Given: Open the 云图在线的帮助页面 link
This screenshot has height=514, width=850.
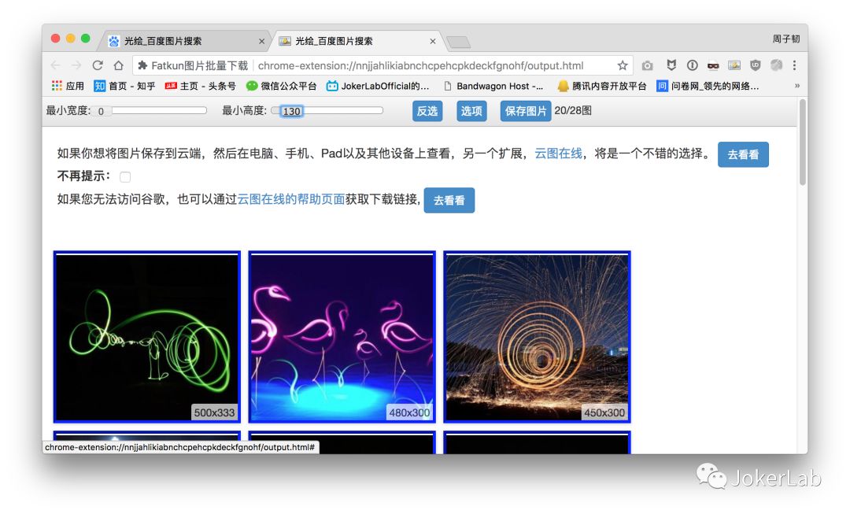Looking at the screenshot, I should [x=291, y=199].
